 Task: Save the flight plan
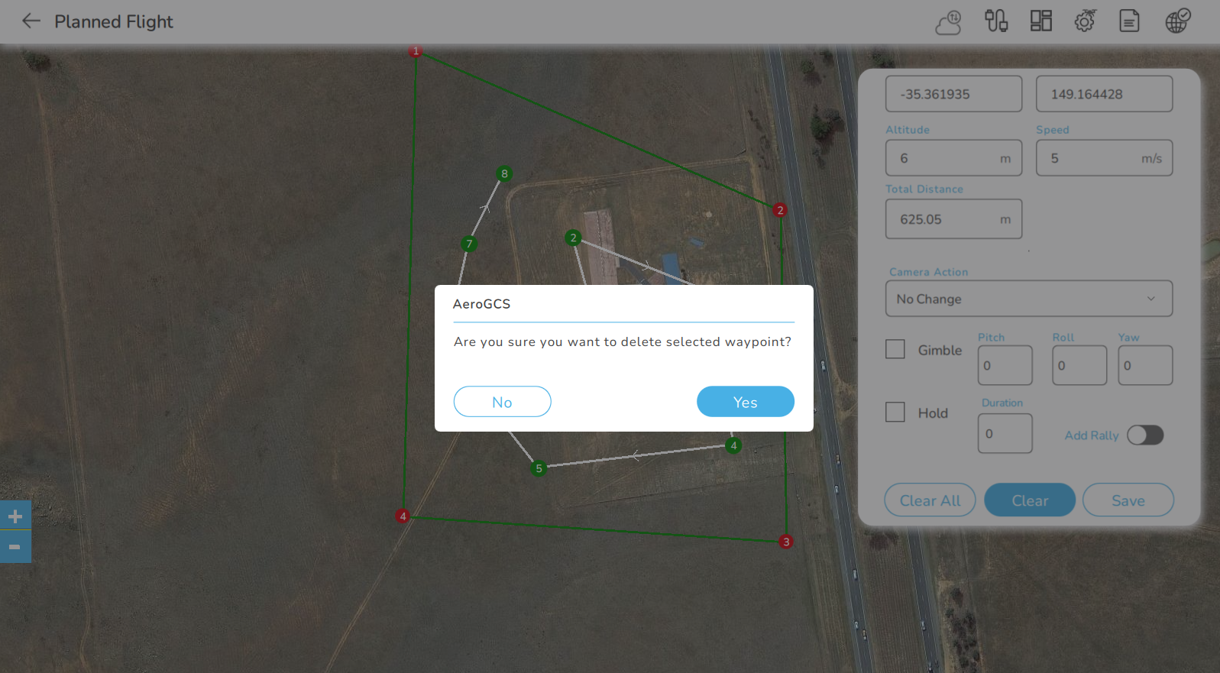click(x=1128, y=500)
